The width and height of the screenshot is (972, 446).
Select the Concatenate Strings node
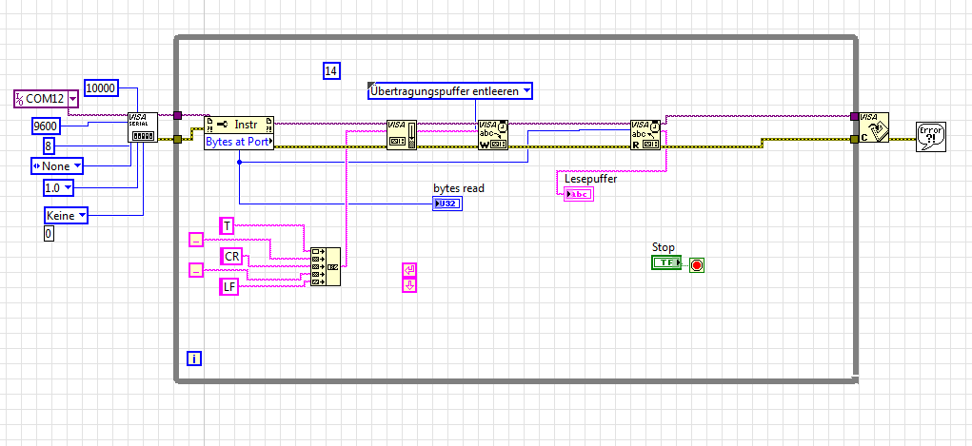pyautogui.click(x=326, y=266)
